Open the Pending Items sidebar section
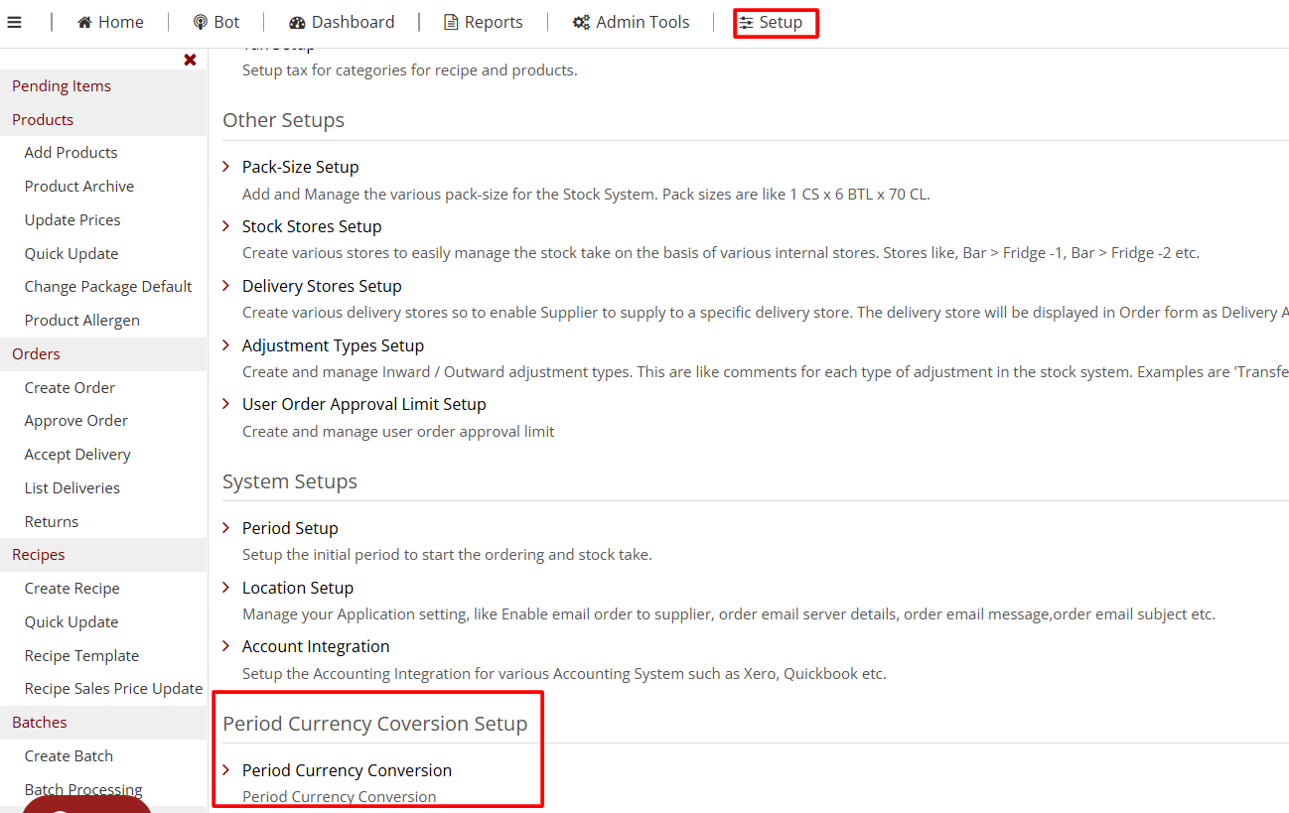 [62, 85]
